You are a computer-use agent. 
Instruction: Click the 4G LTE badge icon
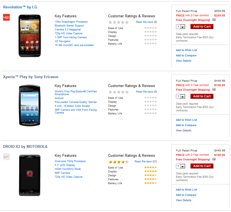pos(6,17)
